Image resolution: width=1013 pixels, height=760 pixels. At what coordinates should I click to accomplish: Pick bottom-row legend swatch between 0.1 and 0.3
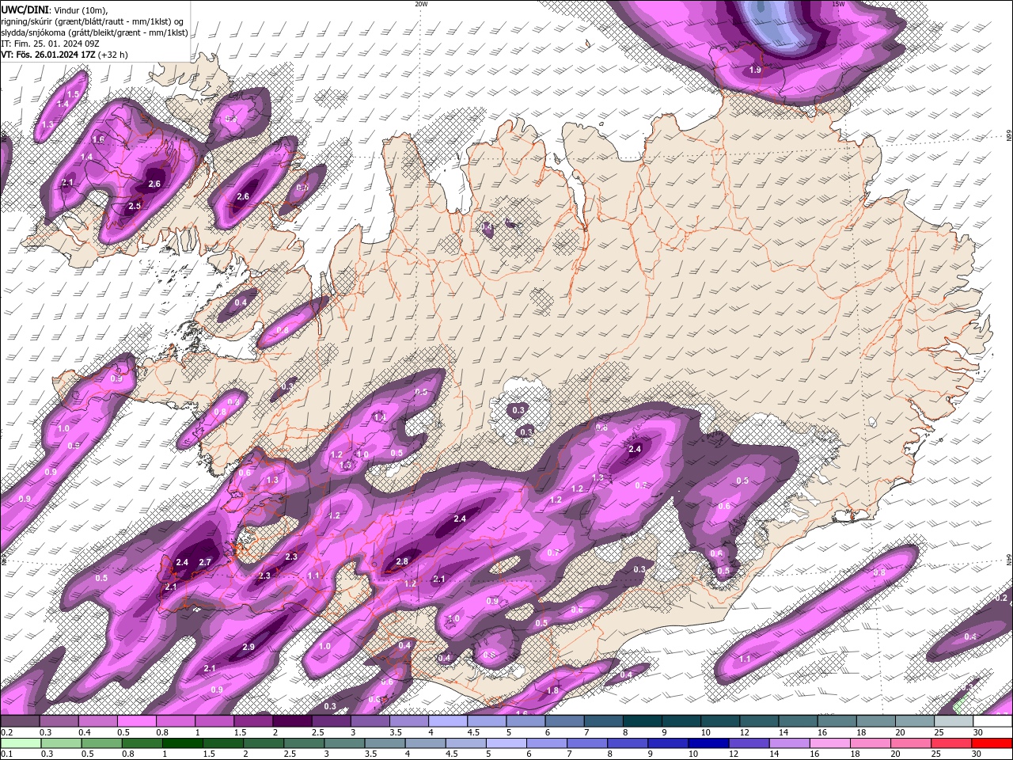pyautogui.click(x=20, y=743)
